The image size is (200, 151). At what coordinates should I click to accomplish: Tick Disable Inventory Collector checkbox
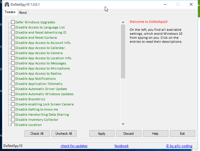point(13,120)
